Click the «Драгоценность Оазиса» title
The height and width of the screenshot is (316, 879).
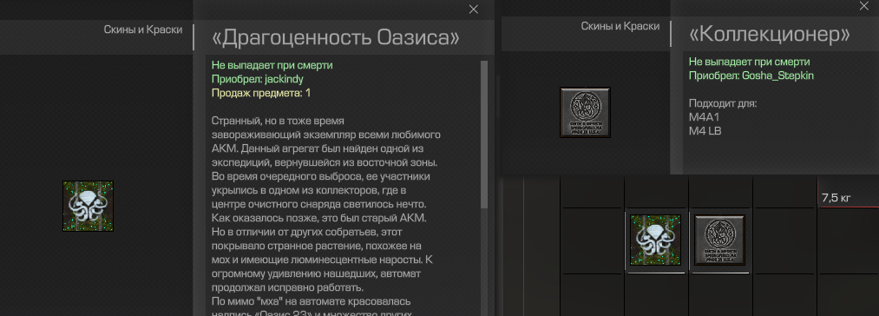click(x=336, y=37)
